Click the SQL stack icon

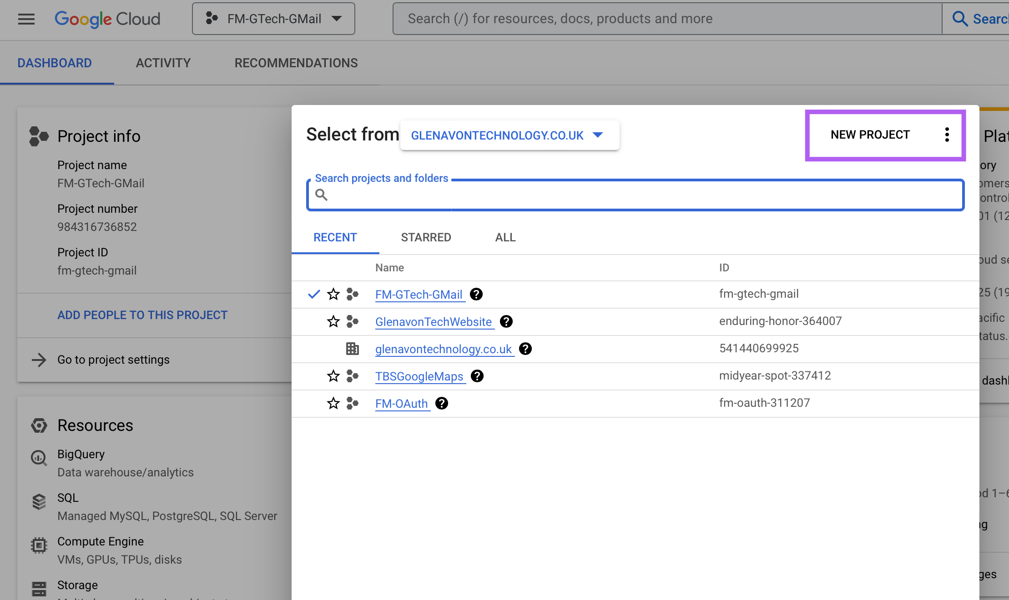(39, 501)
